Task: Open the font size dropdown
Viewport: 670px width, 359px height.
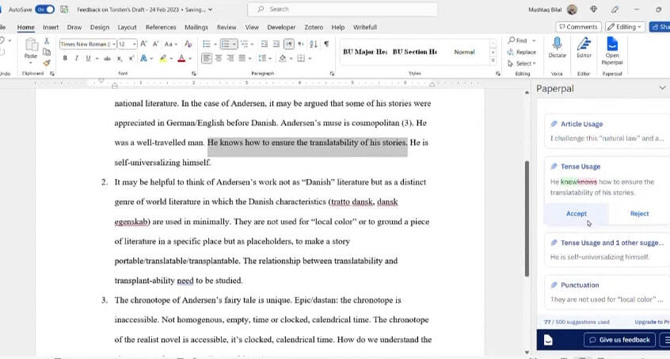Action: (134, 44)
